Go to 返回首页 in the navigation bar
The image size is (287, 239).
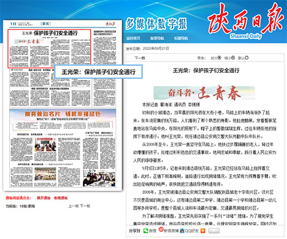click(133, 38)
